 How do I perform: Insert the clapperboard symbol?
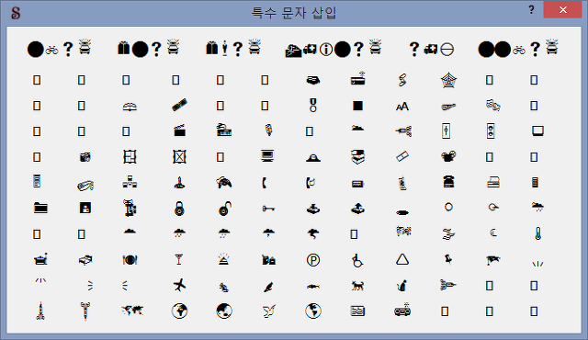(x=180, y=130)
